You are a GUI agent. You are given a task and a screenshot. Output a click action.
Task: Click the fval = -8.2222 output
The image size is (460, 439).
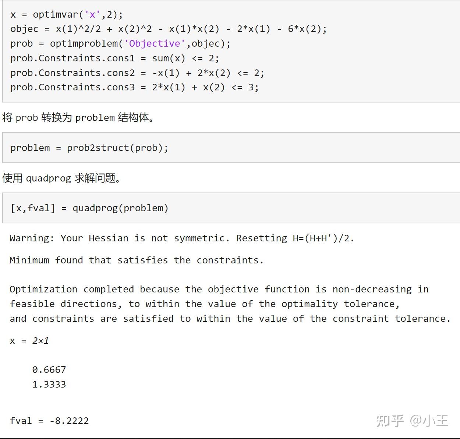point(49,421)
